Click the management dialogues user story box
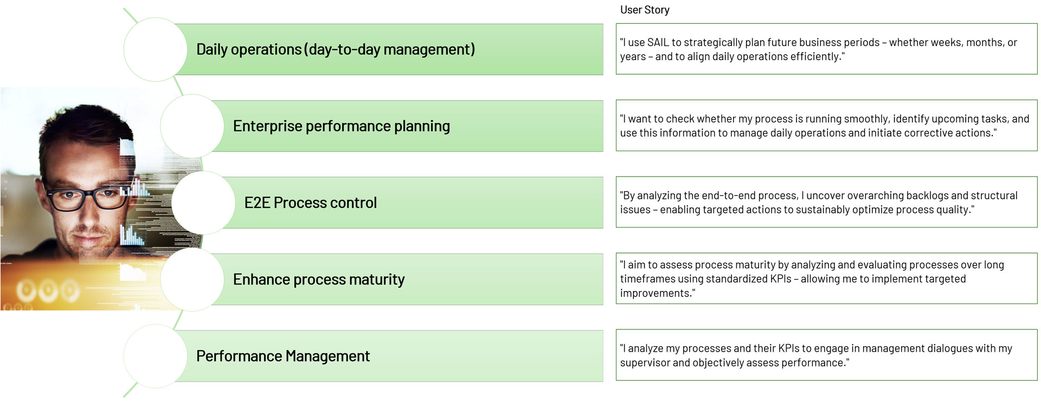Image resolution: width=1041 pixels, height=408 pixels. point(826,355)
